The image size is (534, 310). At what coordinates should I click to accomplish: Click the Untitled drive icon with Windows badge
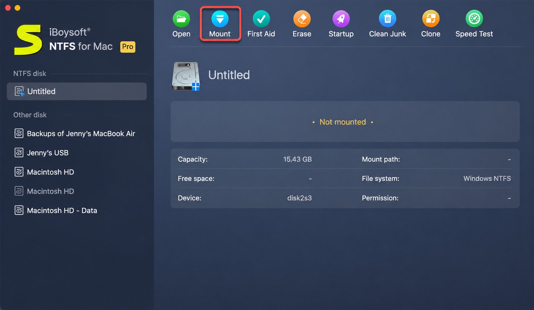pyautogui.click(x=186, y=76)
